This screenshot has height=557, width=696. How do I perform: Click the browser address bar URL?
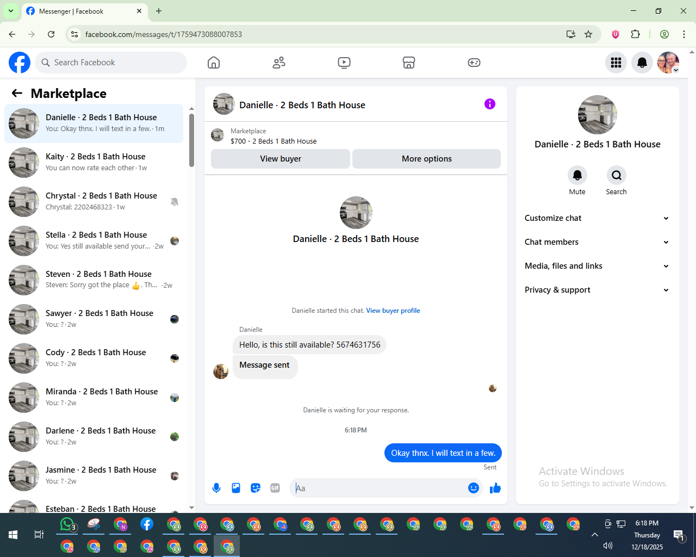click(164, 34)
